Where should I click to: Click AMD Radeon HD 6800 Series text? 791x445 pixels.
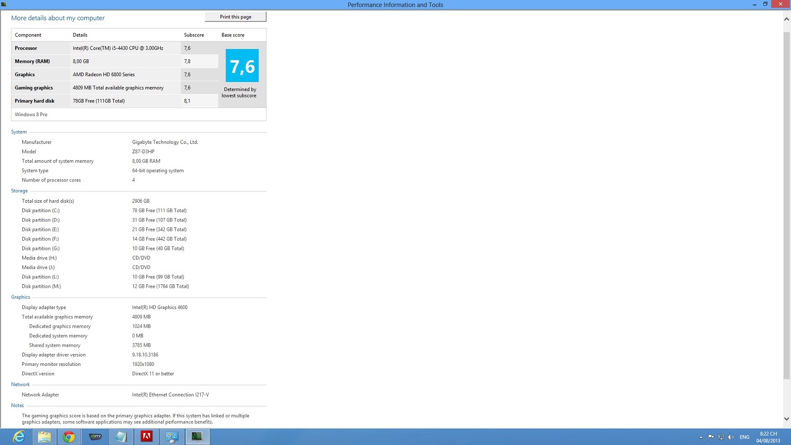click(104, 75)
